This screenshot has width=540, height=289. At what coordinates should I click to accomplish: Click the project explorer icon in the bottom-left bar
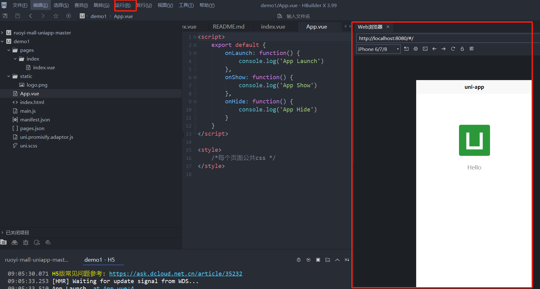point(3,242)
